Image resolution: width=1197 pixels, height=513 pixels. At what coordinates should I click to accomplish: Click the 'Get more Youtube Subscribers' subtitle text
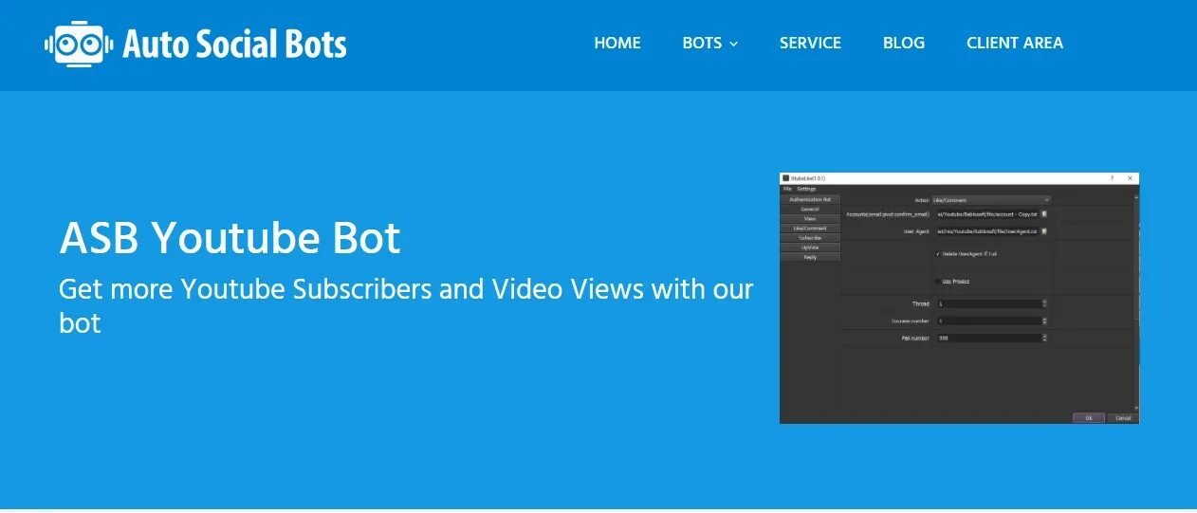click(x=406, y=304)
